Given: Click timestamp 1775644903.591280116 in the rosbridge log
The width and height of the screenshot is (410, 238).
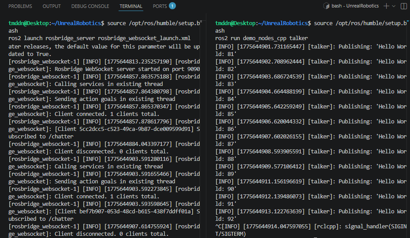Looking at the screenshot, I should (x=138, y=159).
